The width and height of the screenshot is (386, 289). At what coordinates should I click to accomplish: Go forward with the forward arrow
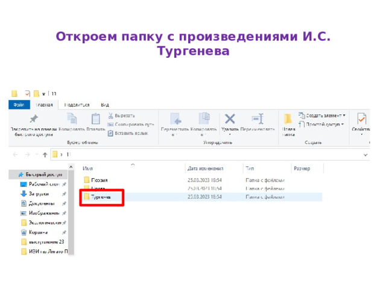pyautogui.click(x=27, y=155)
